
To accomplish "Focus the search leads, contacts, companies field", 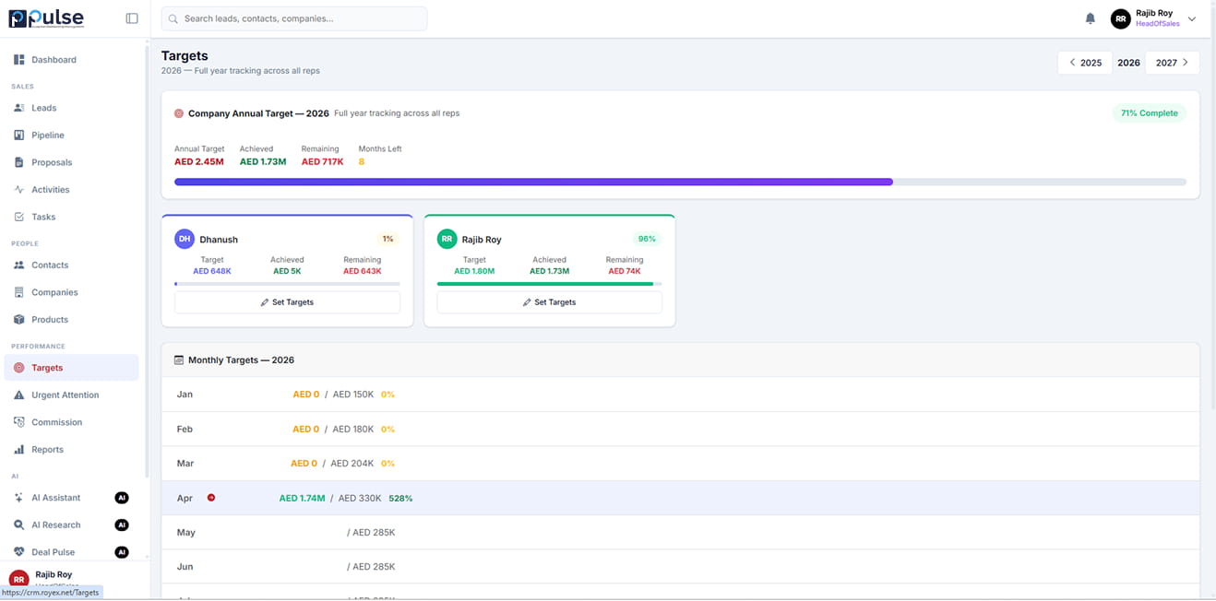I will (x=295, y=18).
